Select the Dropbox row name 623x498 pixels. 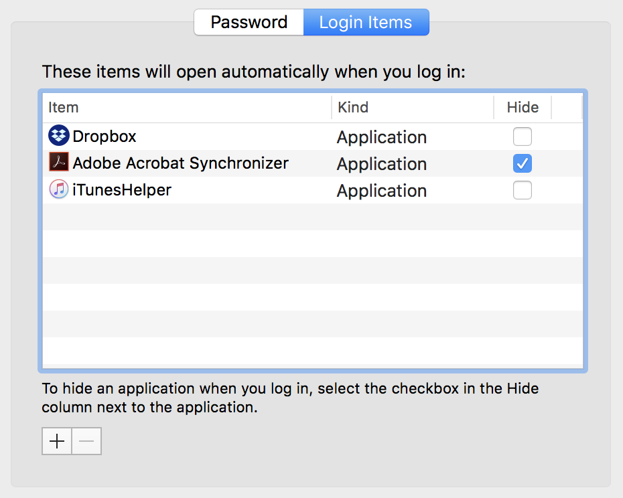point(105,137)
